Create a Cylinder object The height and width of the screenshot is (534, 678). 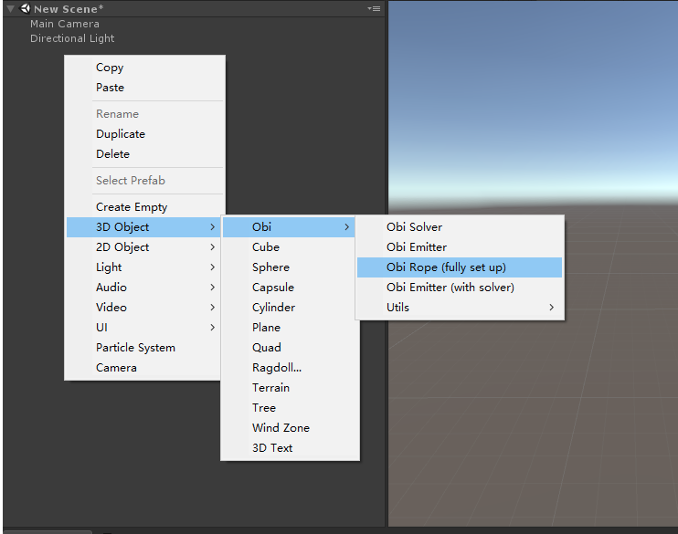point(289,308)
